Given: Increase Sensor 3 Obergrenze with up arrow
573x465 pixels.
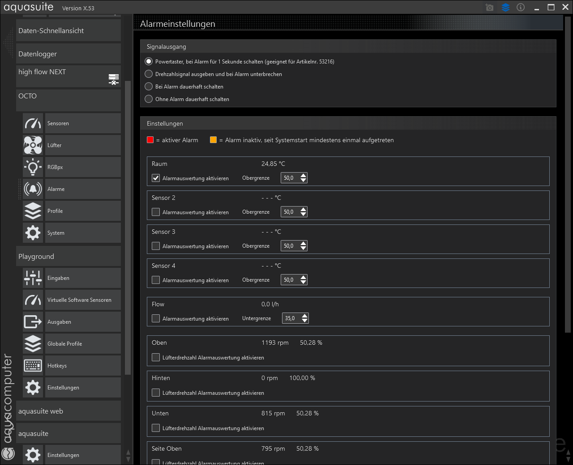Looking at the screenshot, I should 304,243.
